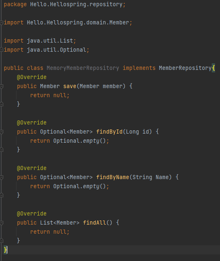Image resolution: width=220 pixels, height=261 pixels.
Task: Click fold marker beside java.util.Optional import
Action: tap(2, 50)
